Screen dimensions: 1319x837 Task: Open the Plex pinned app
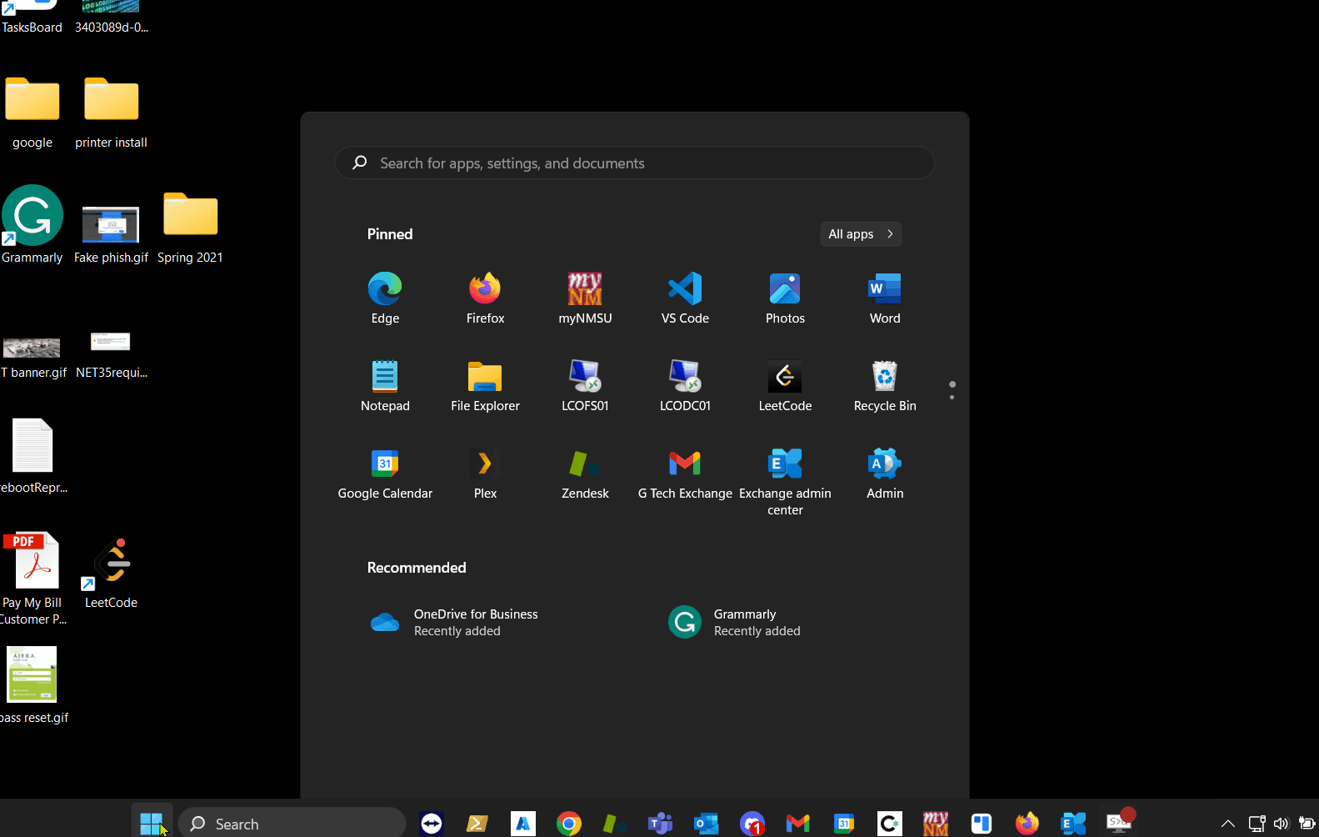[x=485, y=473]
